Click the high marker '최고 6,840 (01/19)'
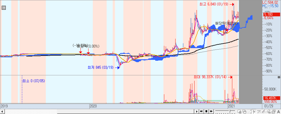 pyautogui.click(x=214, y=4)
